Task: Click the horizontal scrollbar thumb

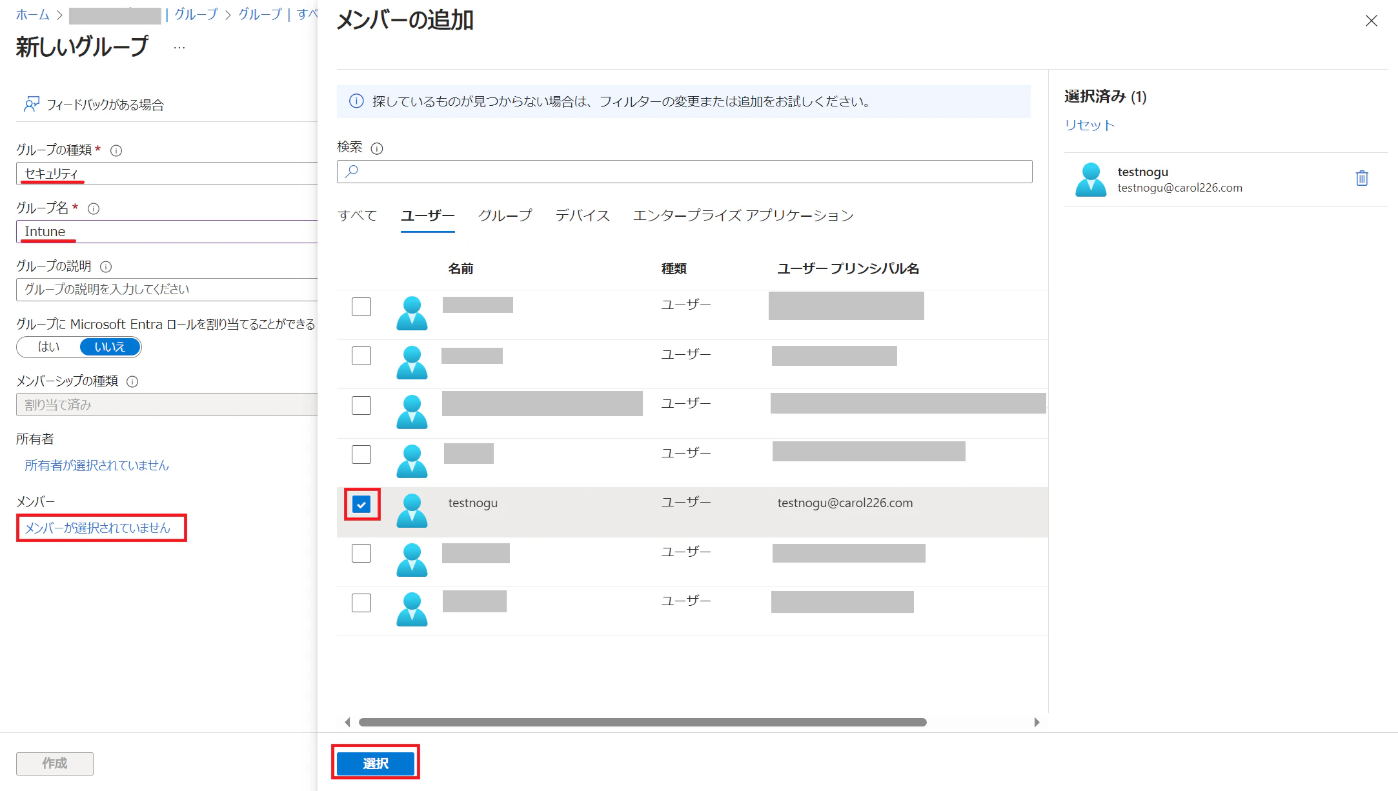Action: (643, 722)
